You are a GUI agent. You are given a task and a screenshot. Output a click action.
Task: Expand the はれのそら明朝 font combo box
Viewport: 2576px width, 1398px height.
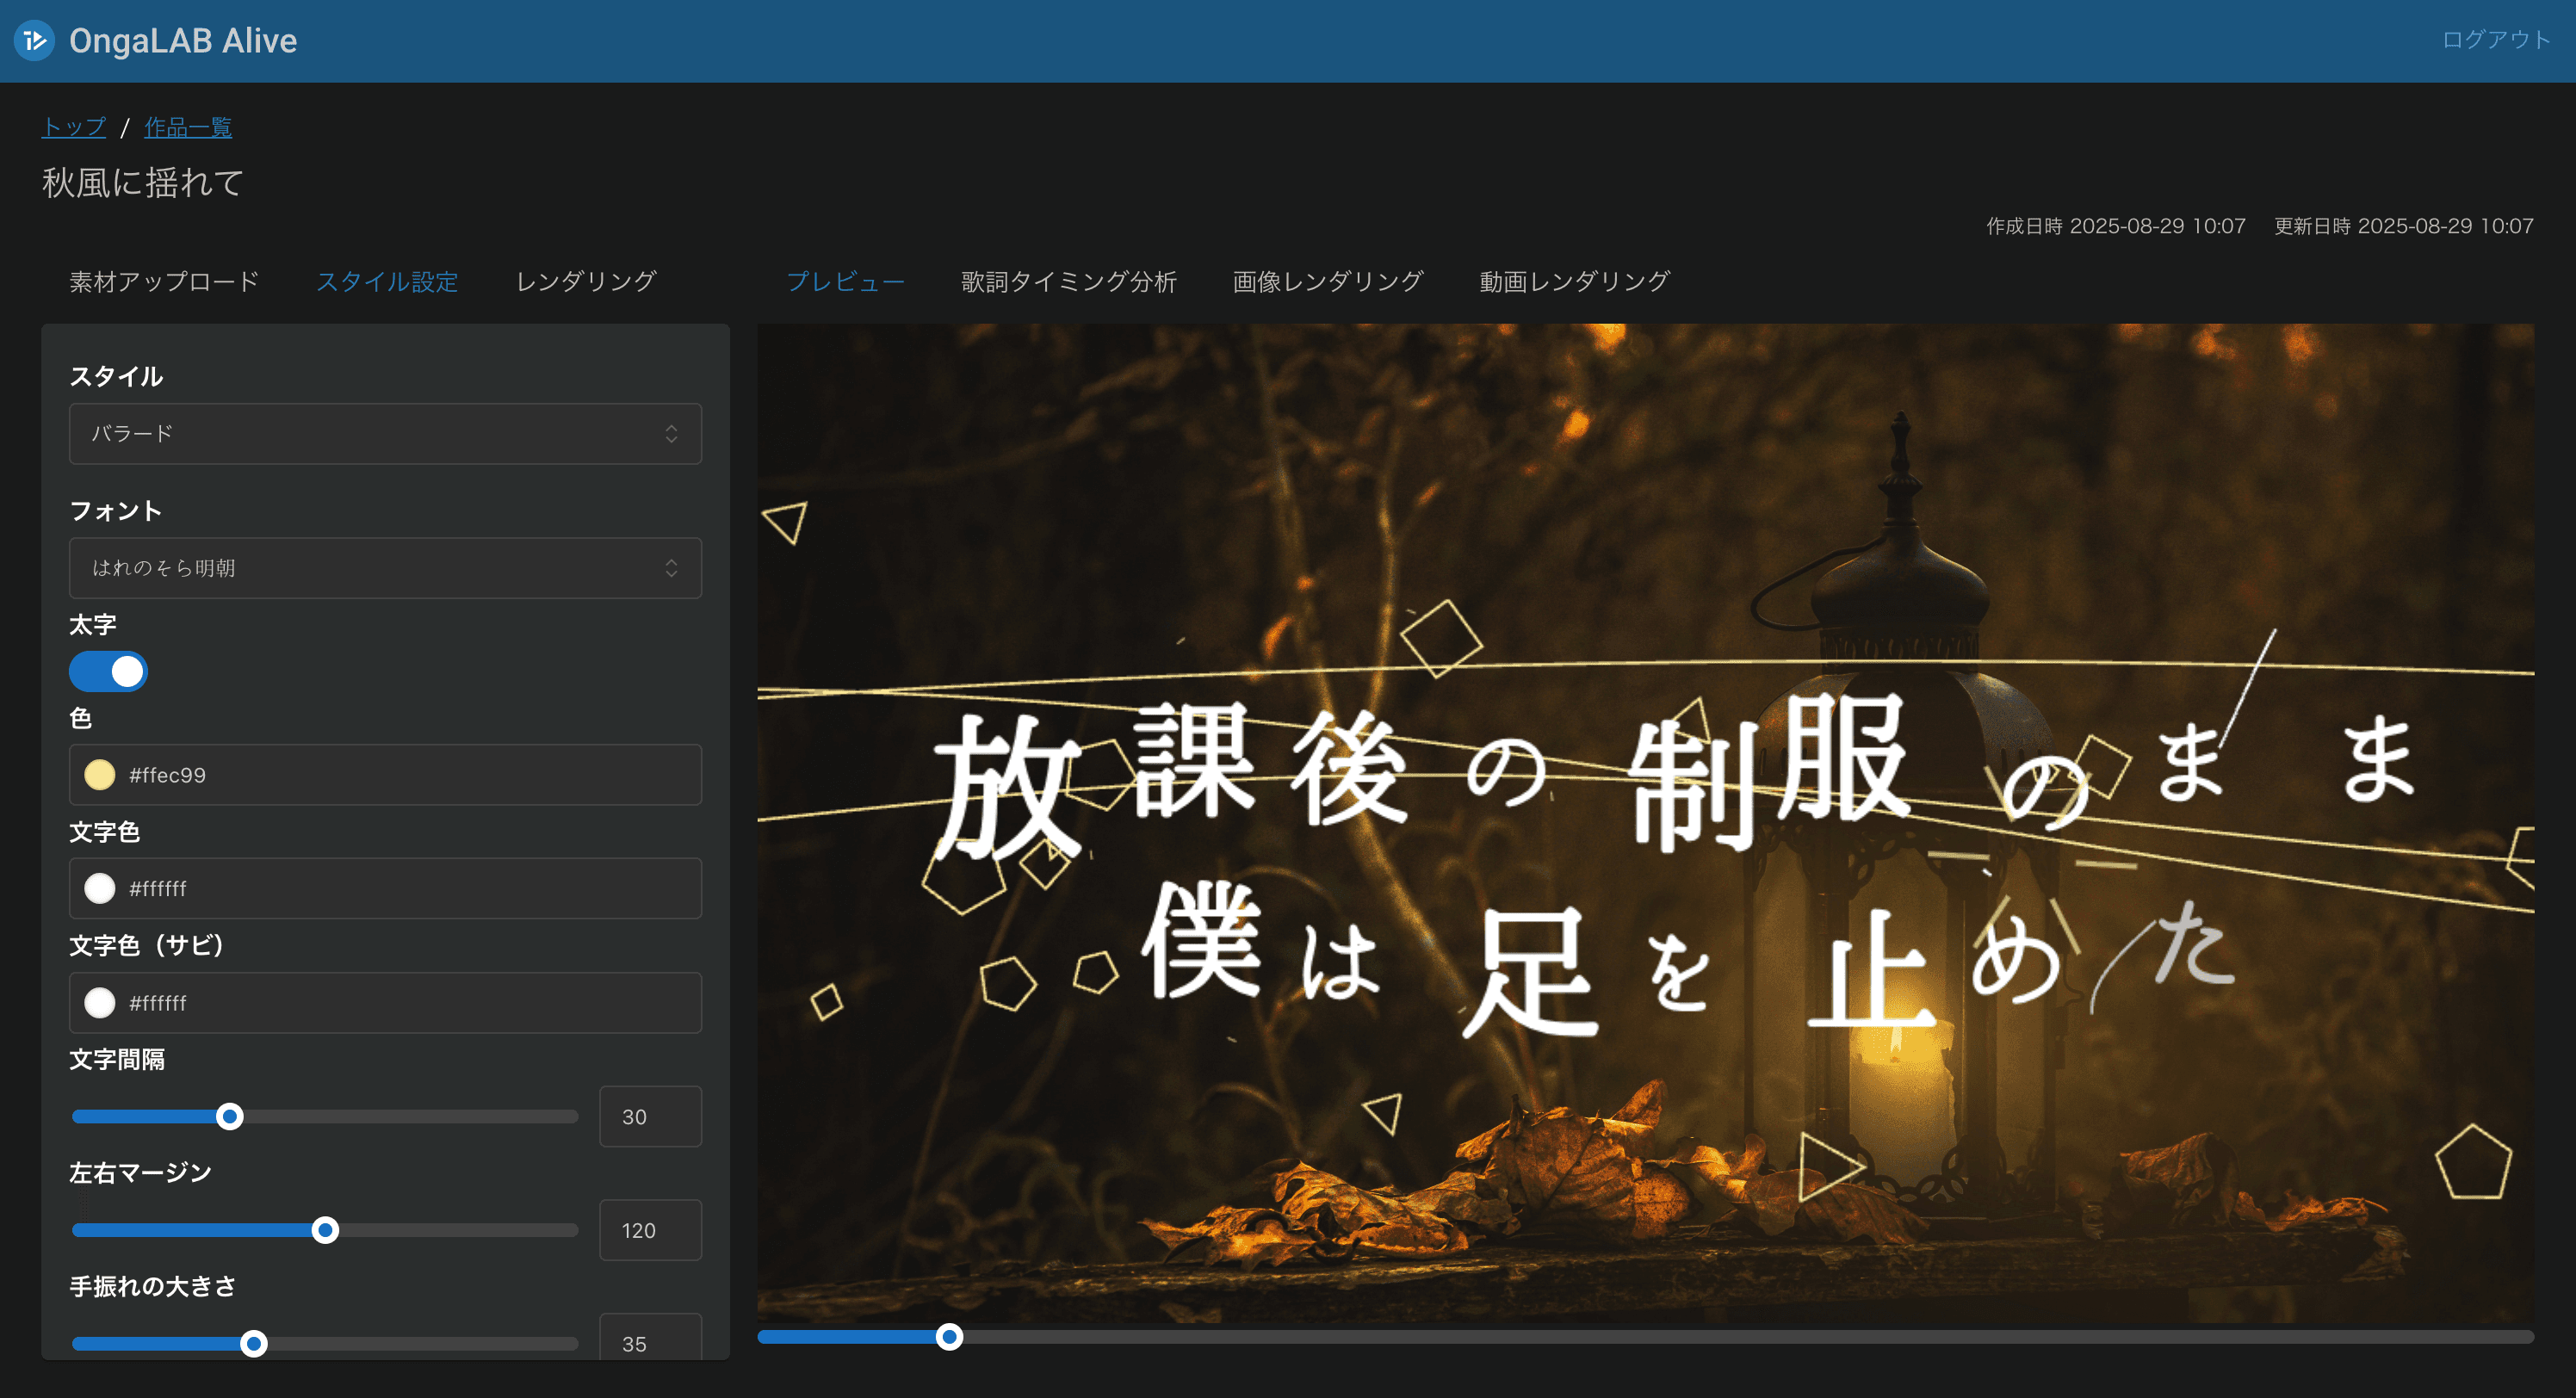coord(384,568)
